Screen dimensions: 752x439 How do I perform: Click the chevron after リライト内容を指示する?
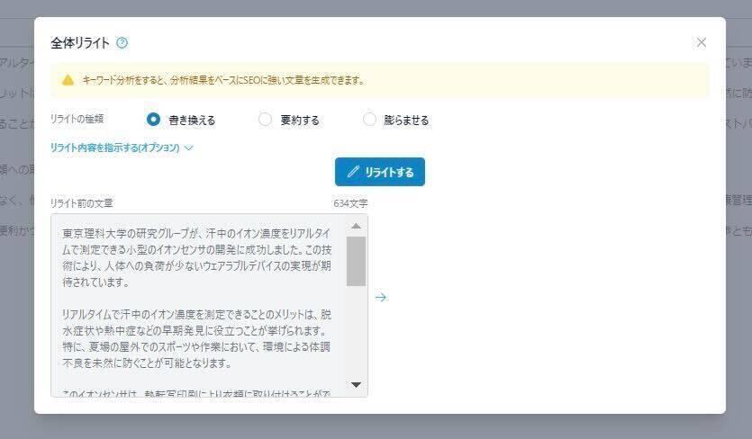coord(189,148)
